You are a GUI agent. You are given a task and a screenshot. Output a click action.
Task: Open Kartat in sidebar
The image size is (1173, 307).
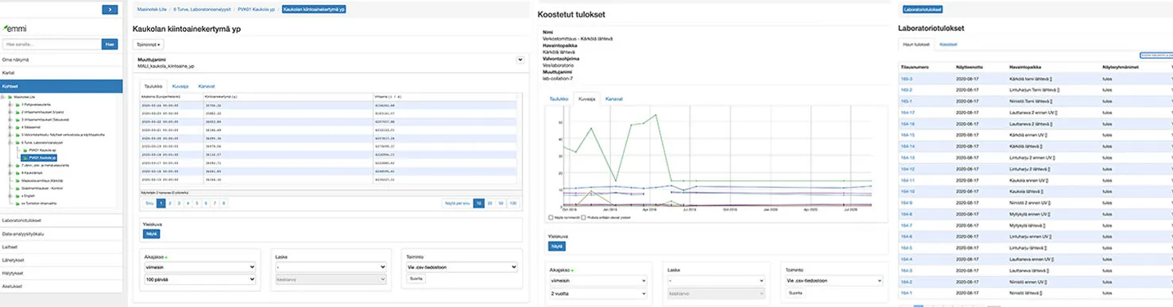click(61, 73)
